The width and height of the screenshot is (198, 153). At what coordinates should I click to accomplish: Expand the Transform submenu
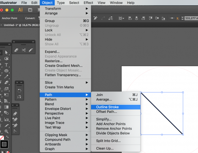(x=65, y=9)
